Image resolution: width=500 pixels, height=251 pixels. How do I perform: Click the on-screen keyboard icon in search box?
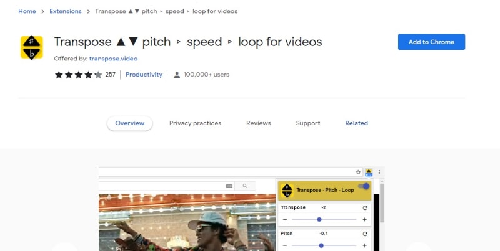[229, 186]
